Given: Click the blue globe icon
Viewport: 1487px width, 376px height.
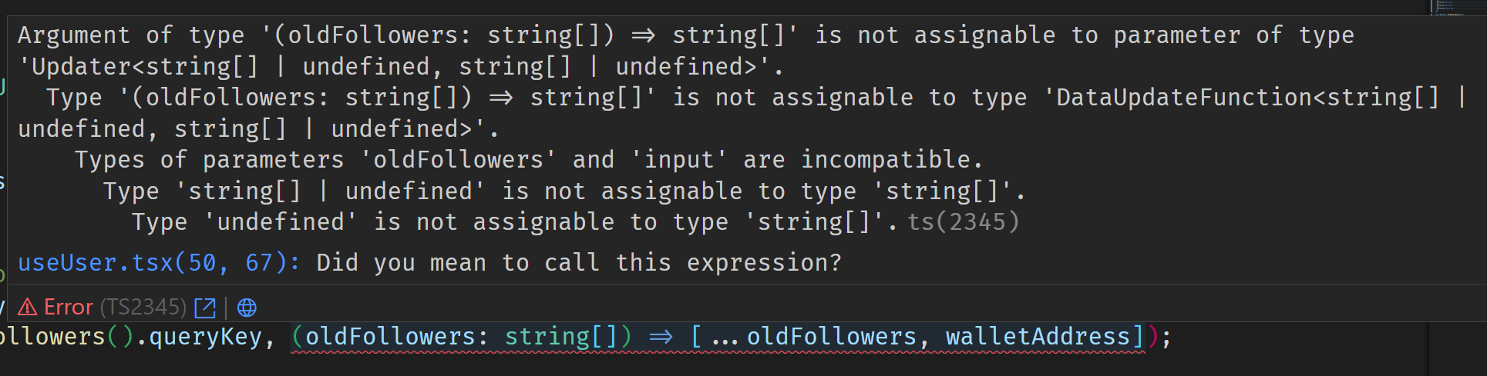Looking at the screenshot, I should pos(247,308).
